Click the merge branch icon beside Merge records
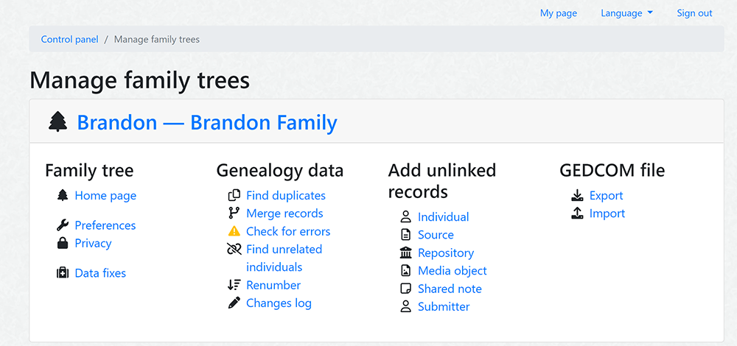The height and width of the screenshot is (346, 737). point(234,213)
